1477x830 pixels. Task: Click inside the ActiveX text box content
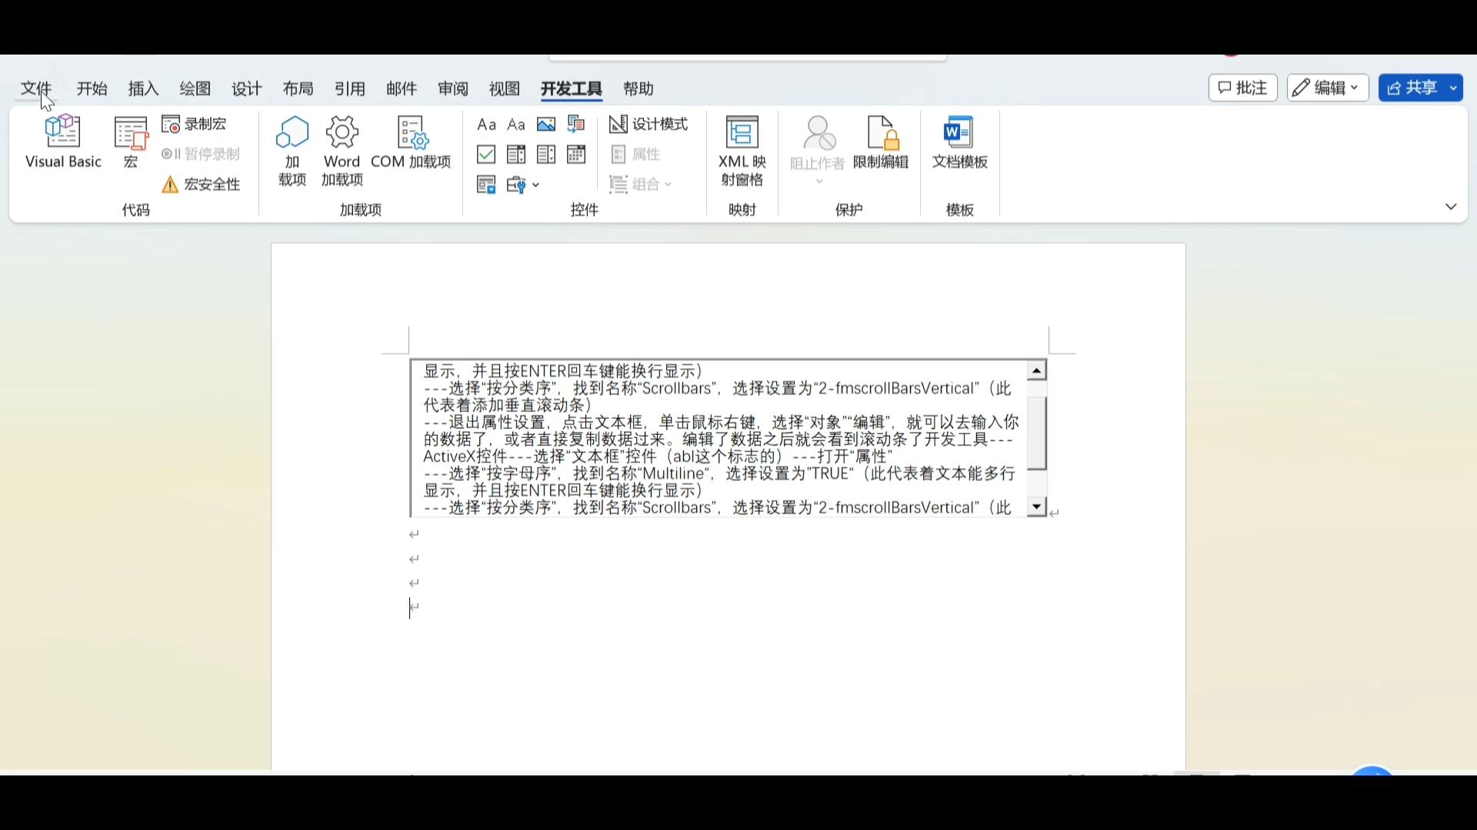tap(718, 438)
